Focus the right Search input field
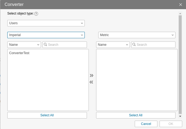186x129 pixels. 155,45
